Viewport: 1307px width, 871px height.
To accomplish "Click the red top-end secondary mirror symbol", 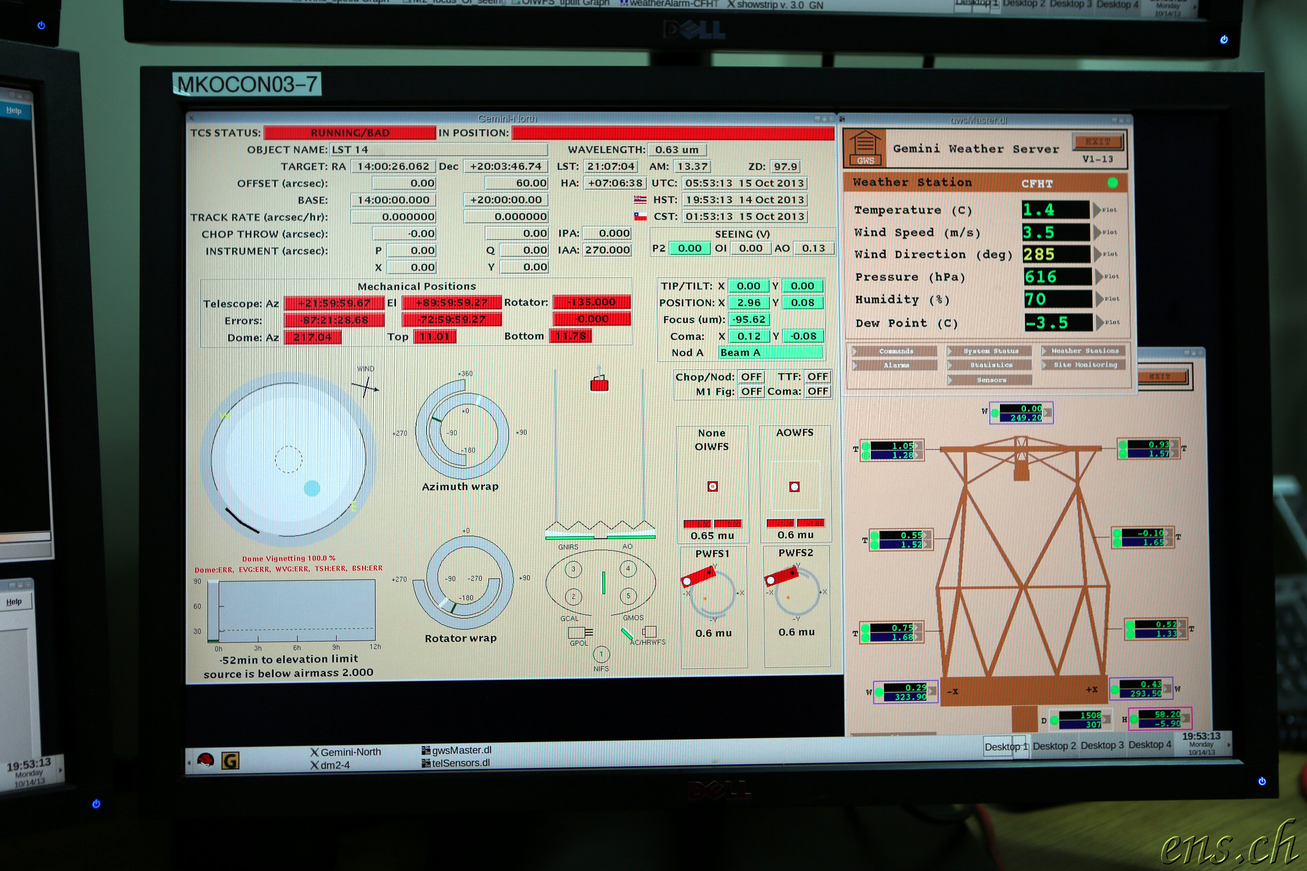I will pos(599,383).
